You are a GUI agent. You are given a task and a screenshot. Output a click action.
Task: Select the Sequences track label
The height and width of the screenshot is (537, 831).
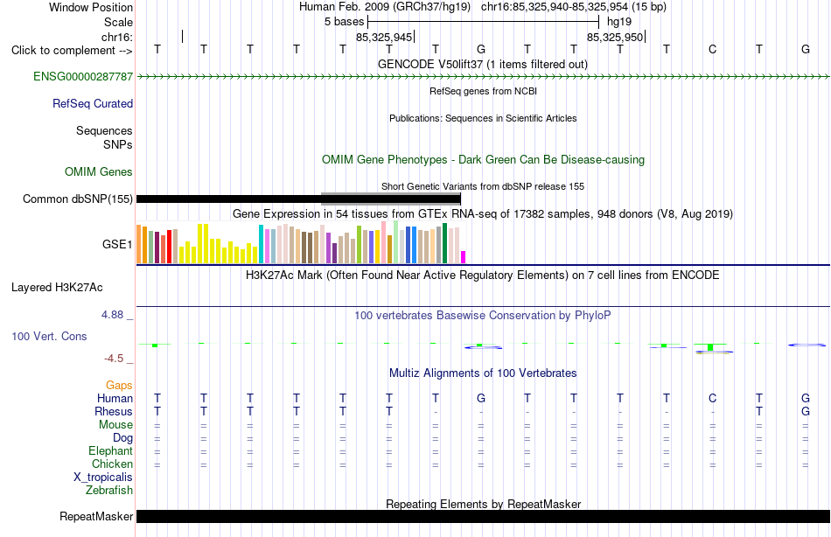click(x=104, y=130)
